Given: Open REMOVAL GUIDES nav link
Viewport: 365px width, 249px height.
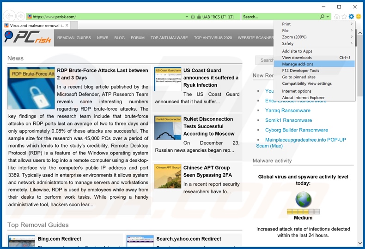Looking at the screenshot, I should click(74, 38).
